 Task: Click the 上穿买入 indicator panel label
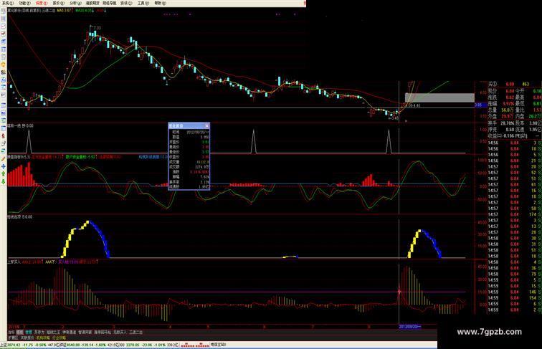coord(14,262)
